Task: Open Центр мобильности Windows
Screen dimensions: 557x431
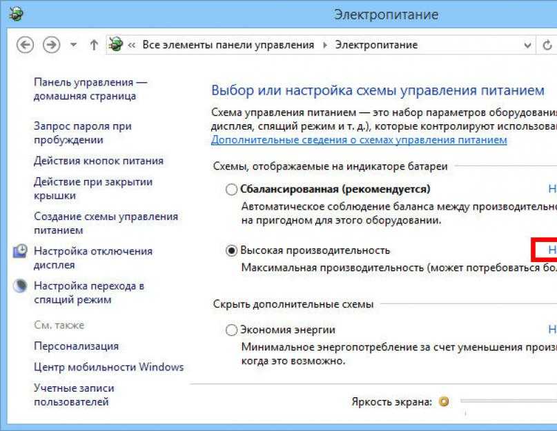Action: (108, 367)
